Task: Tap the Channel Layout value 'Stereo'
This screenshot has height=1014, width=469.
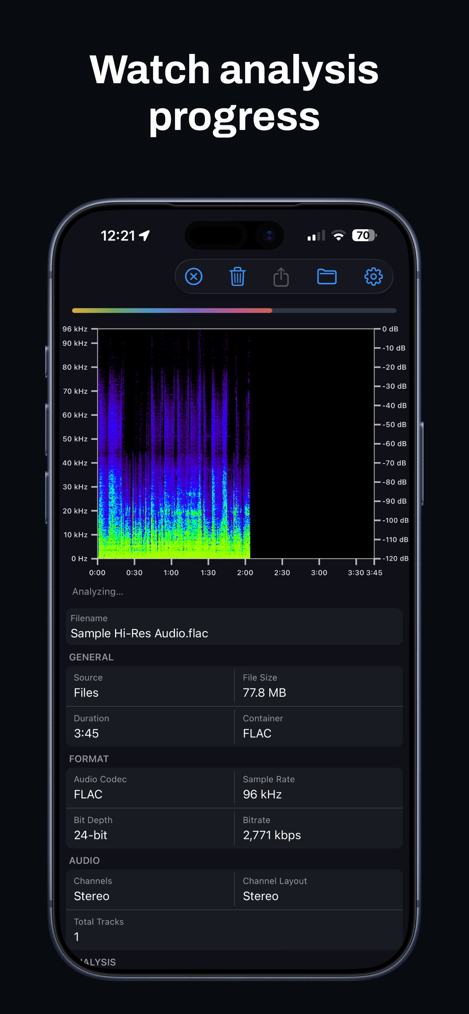Action: tap(261, 896)
